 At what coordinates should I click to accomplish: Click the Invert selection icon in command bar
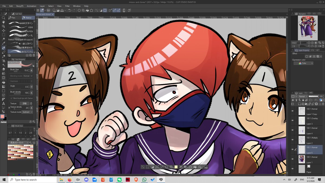pos(101,10)
